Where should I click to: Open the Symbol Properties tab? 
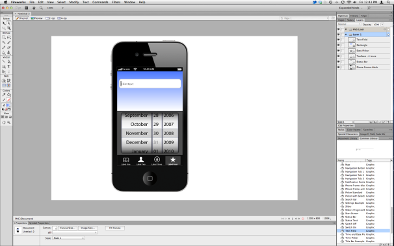pyautogui.click(x=39, y=223)
